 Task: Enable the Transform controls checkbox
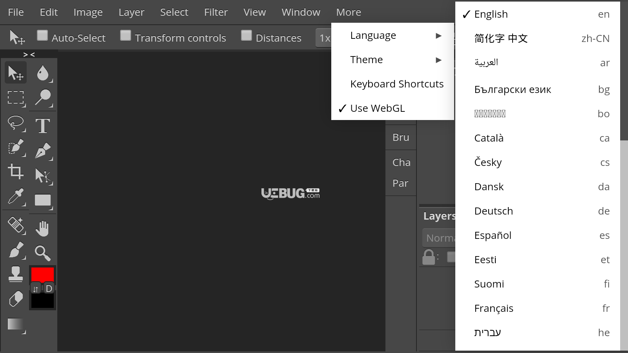tap(126, 35)
